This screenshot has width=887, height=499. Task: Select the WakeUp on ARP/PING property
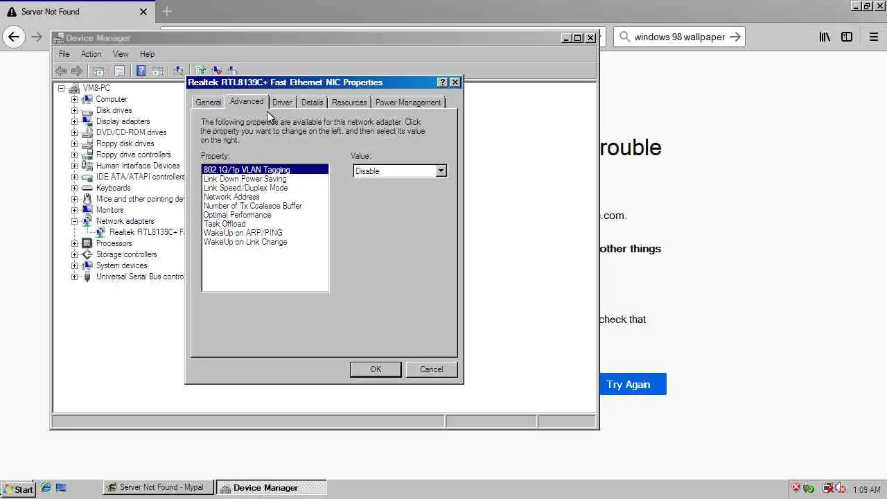[243, 233]
